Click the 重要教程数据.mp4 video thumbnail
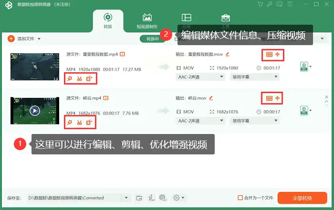Screen dimensions: 334x210 click(x=35, y=67)
